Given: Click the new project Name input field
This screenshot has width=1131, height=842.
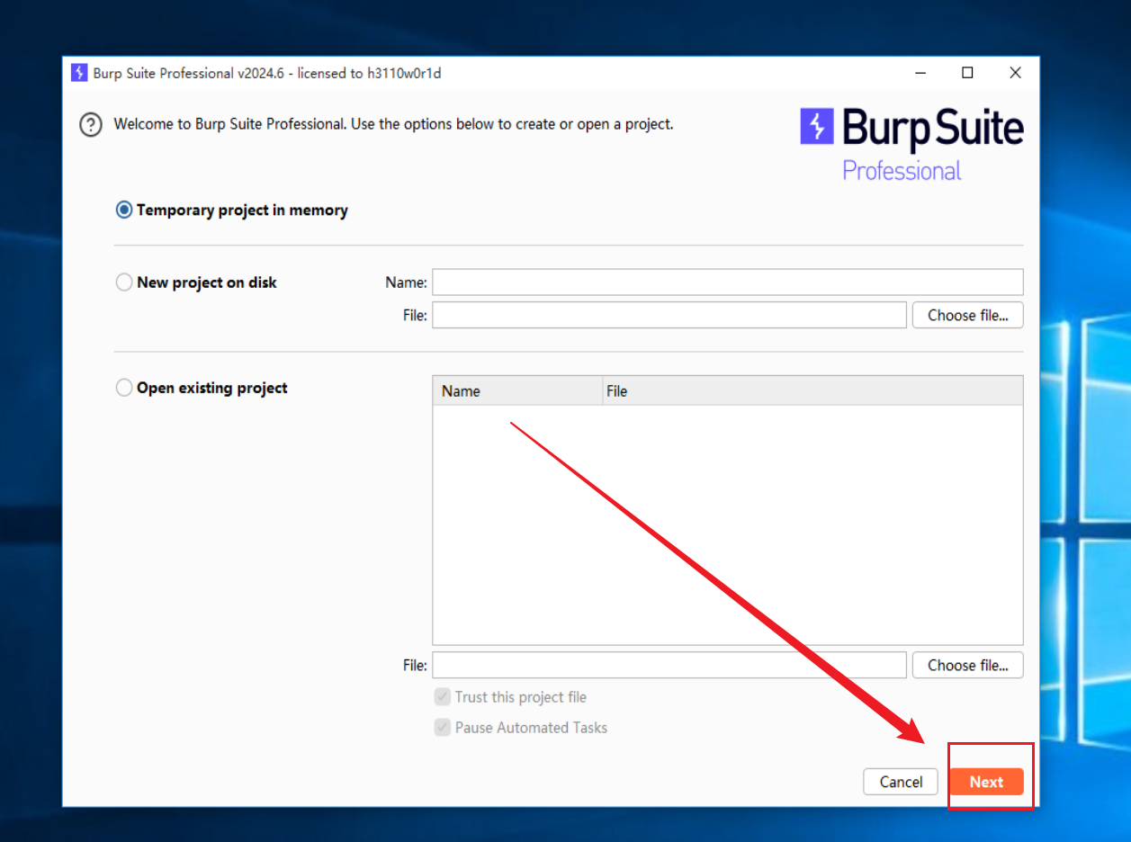Looking at the screenshot, I should [x=728, y=282].
